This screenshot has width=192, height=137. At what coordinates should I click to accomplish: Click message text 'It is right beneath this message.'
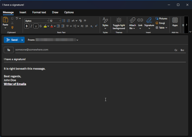25,69
